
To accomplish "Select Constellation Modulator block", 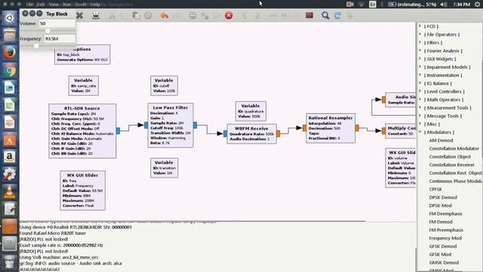I will [x=454, y=149].
